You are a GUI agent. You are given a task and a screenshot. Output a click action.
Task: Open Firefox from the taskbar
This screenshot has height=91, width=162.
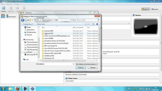tap(18, 89)
